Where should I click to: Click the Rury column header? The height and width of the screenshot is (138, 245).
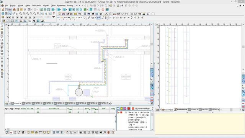click(x=17, y=108)
